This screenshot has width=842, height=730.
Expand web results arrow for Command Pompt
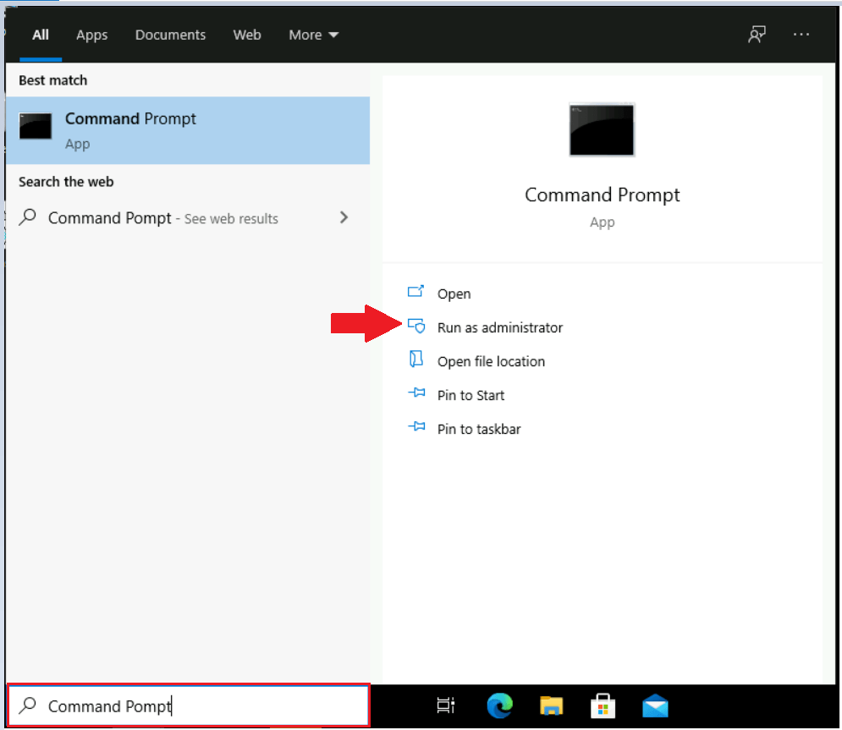[x=344, y=217]
